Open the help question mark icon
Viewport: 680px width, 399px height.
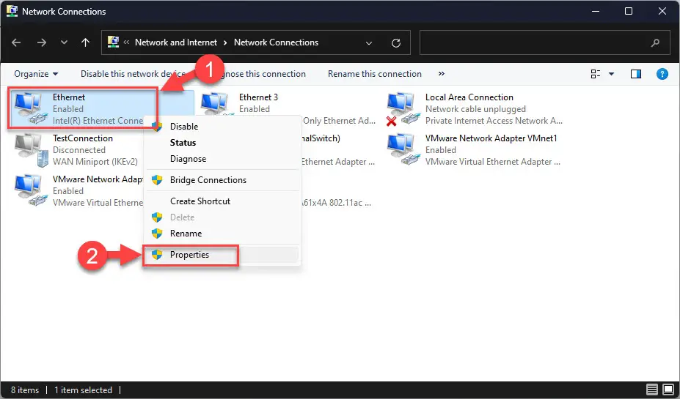(662, 74)
